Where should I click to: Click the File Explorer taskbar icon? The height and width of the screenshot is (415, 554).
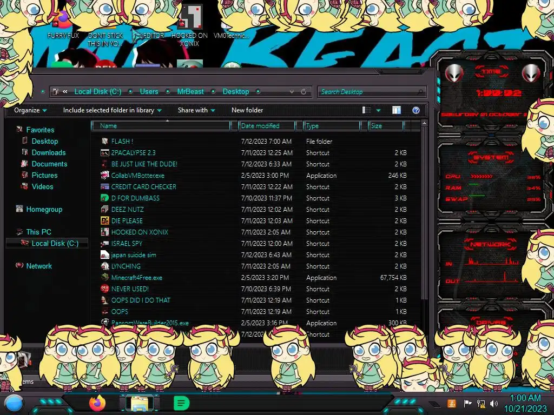pos(140,403)
